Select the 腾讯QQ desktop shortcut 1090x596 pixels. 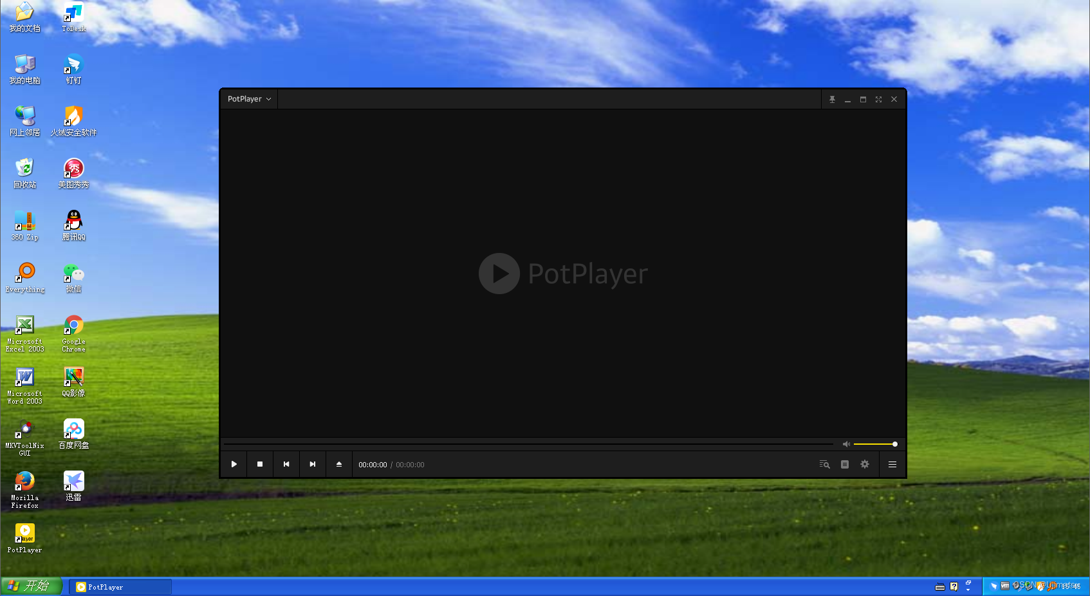74,226
